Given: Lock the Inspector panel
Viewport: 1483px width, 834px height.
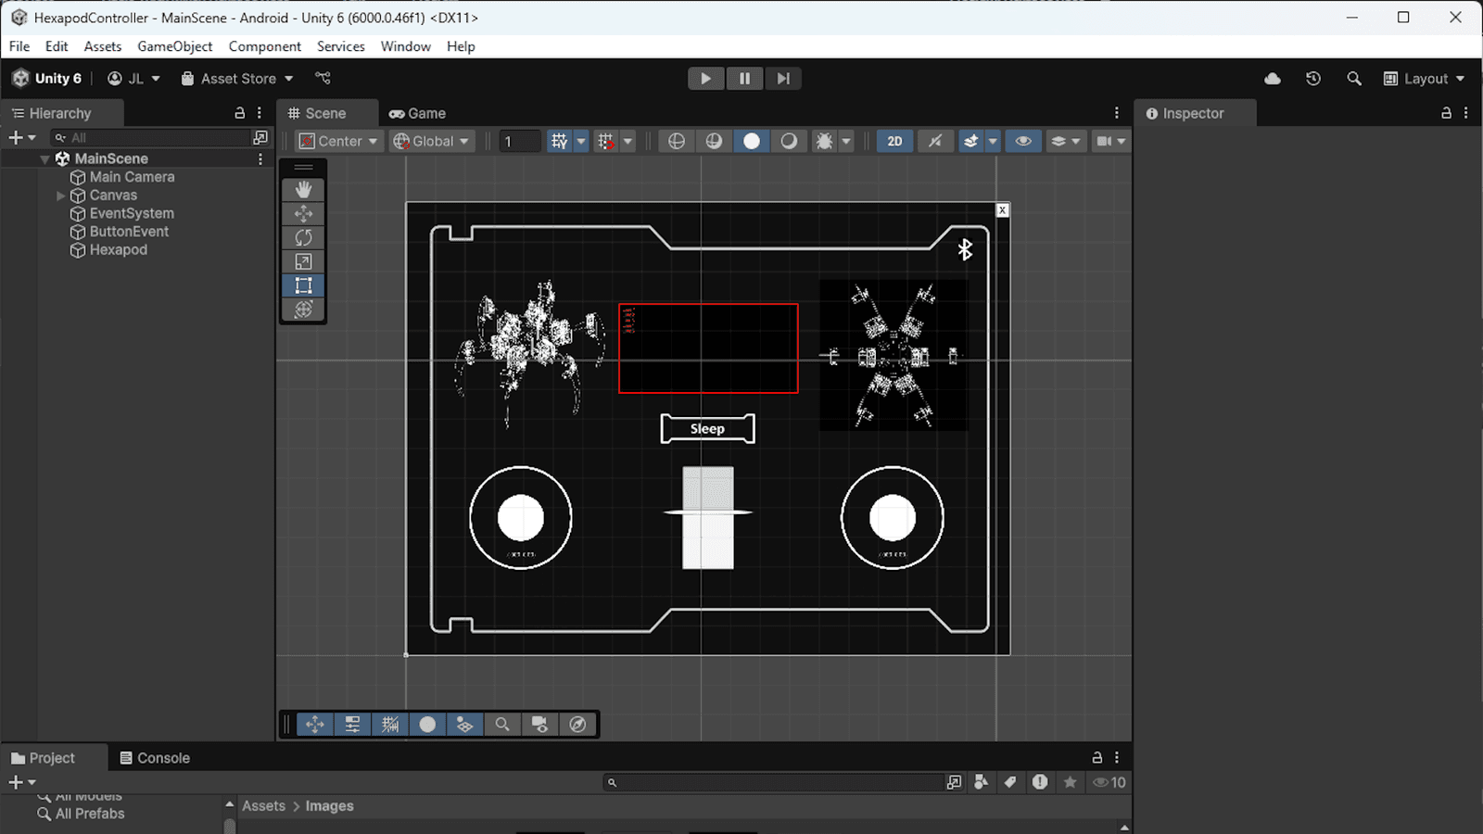Looking at the screenshot, I should click(x=1446, y=113).
